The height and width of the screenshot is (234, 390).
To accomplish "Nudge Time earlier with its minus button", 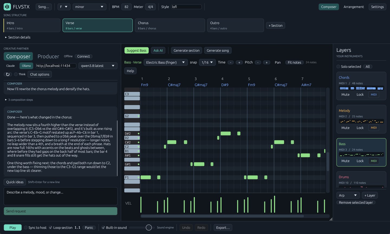I will click(230, 63).
